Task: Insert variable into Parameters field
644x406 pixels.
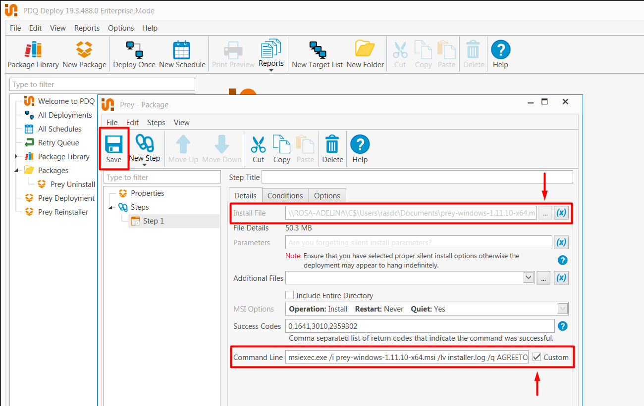Action: 561,242
